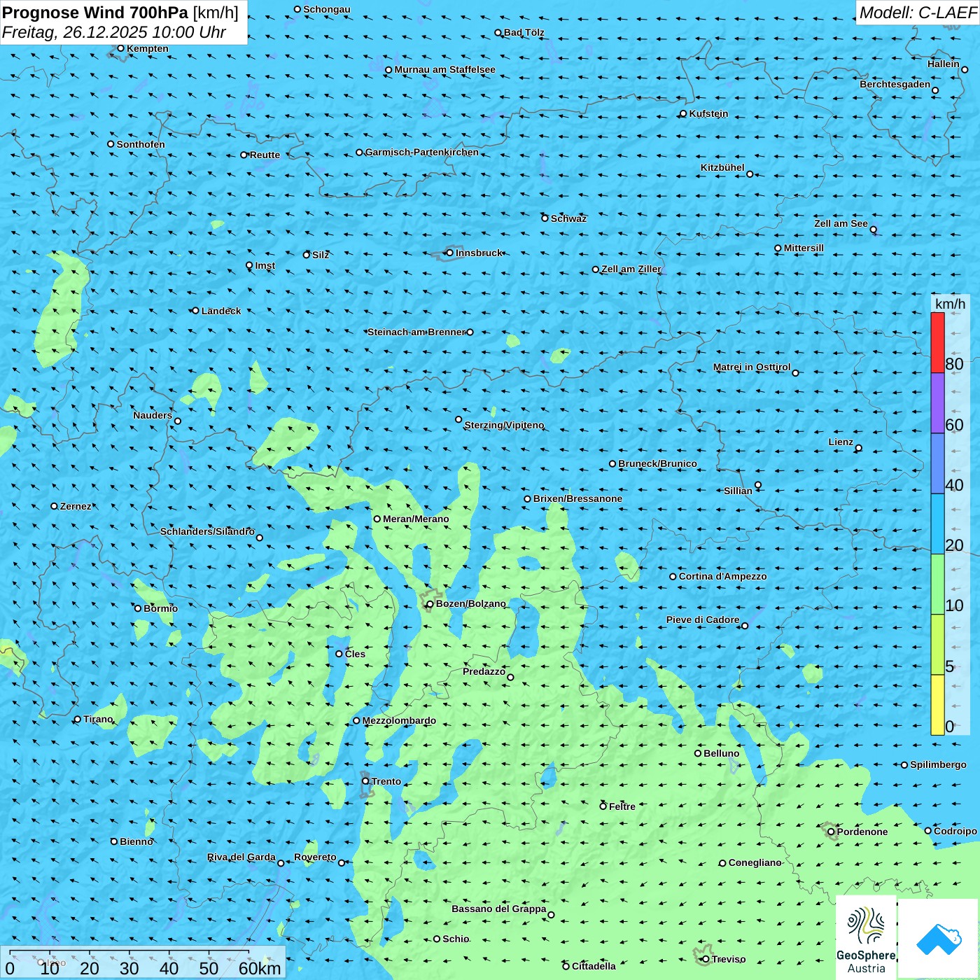Screen dimensions: 980x980
Task: Click the 'Schlanders/Silandro' label
Action: click(x=207, y=531)
